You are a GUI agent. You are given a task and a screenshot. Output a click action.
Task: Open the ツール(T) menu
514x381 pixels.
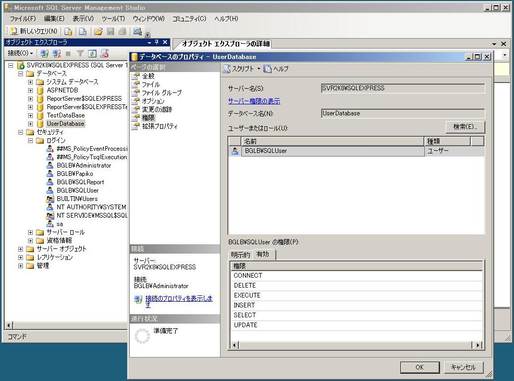pyautogui.click(x=113, y=19)
